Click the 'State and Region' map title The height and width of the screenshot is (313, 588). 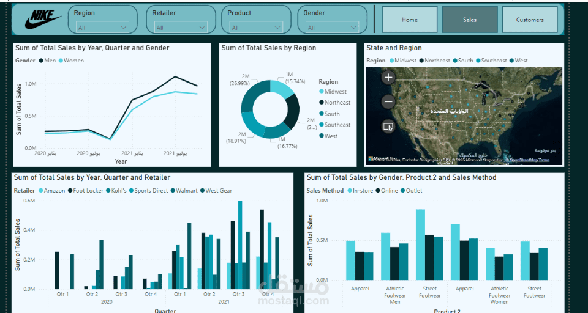click(x=394, y=48)
